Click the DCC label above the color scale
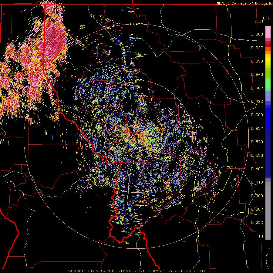 click(266, 18)
